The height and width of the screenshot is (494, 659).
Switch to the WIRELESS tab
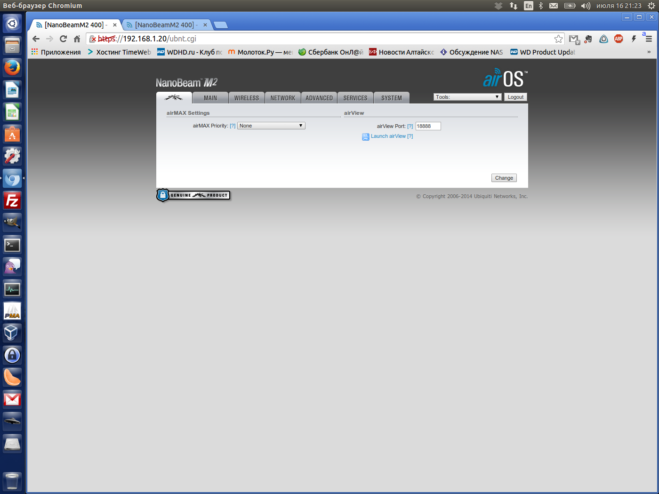[x=247, y=98]
